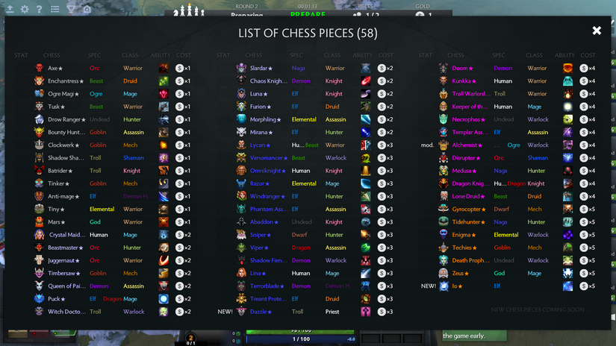Click the upload arrow icon
The height and width of the screenshot is (346, 616).
pyautogui.click(x=10, y=9)
